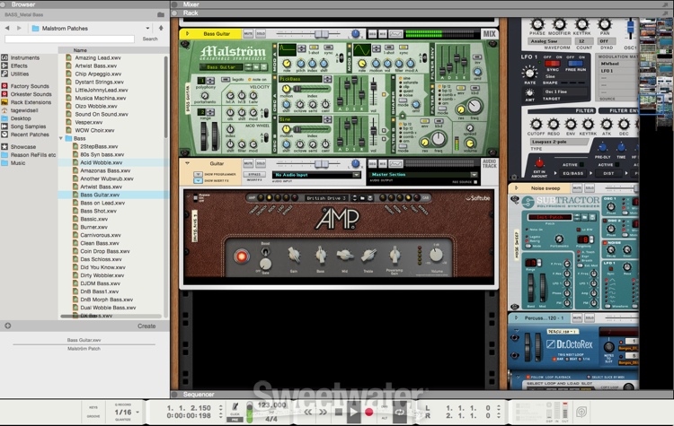The width and height of the screenshot is (674, 426).
Task: Select Bass Guitar.xwv patch in the list
Action: pos(99,195)
